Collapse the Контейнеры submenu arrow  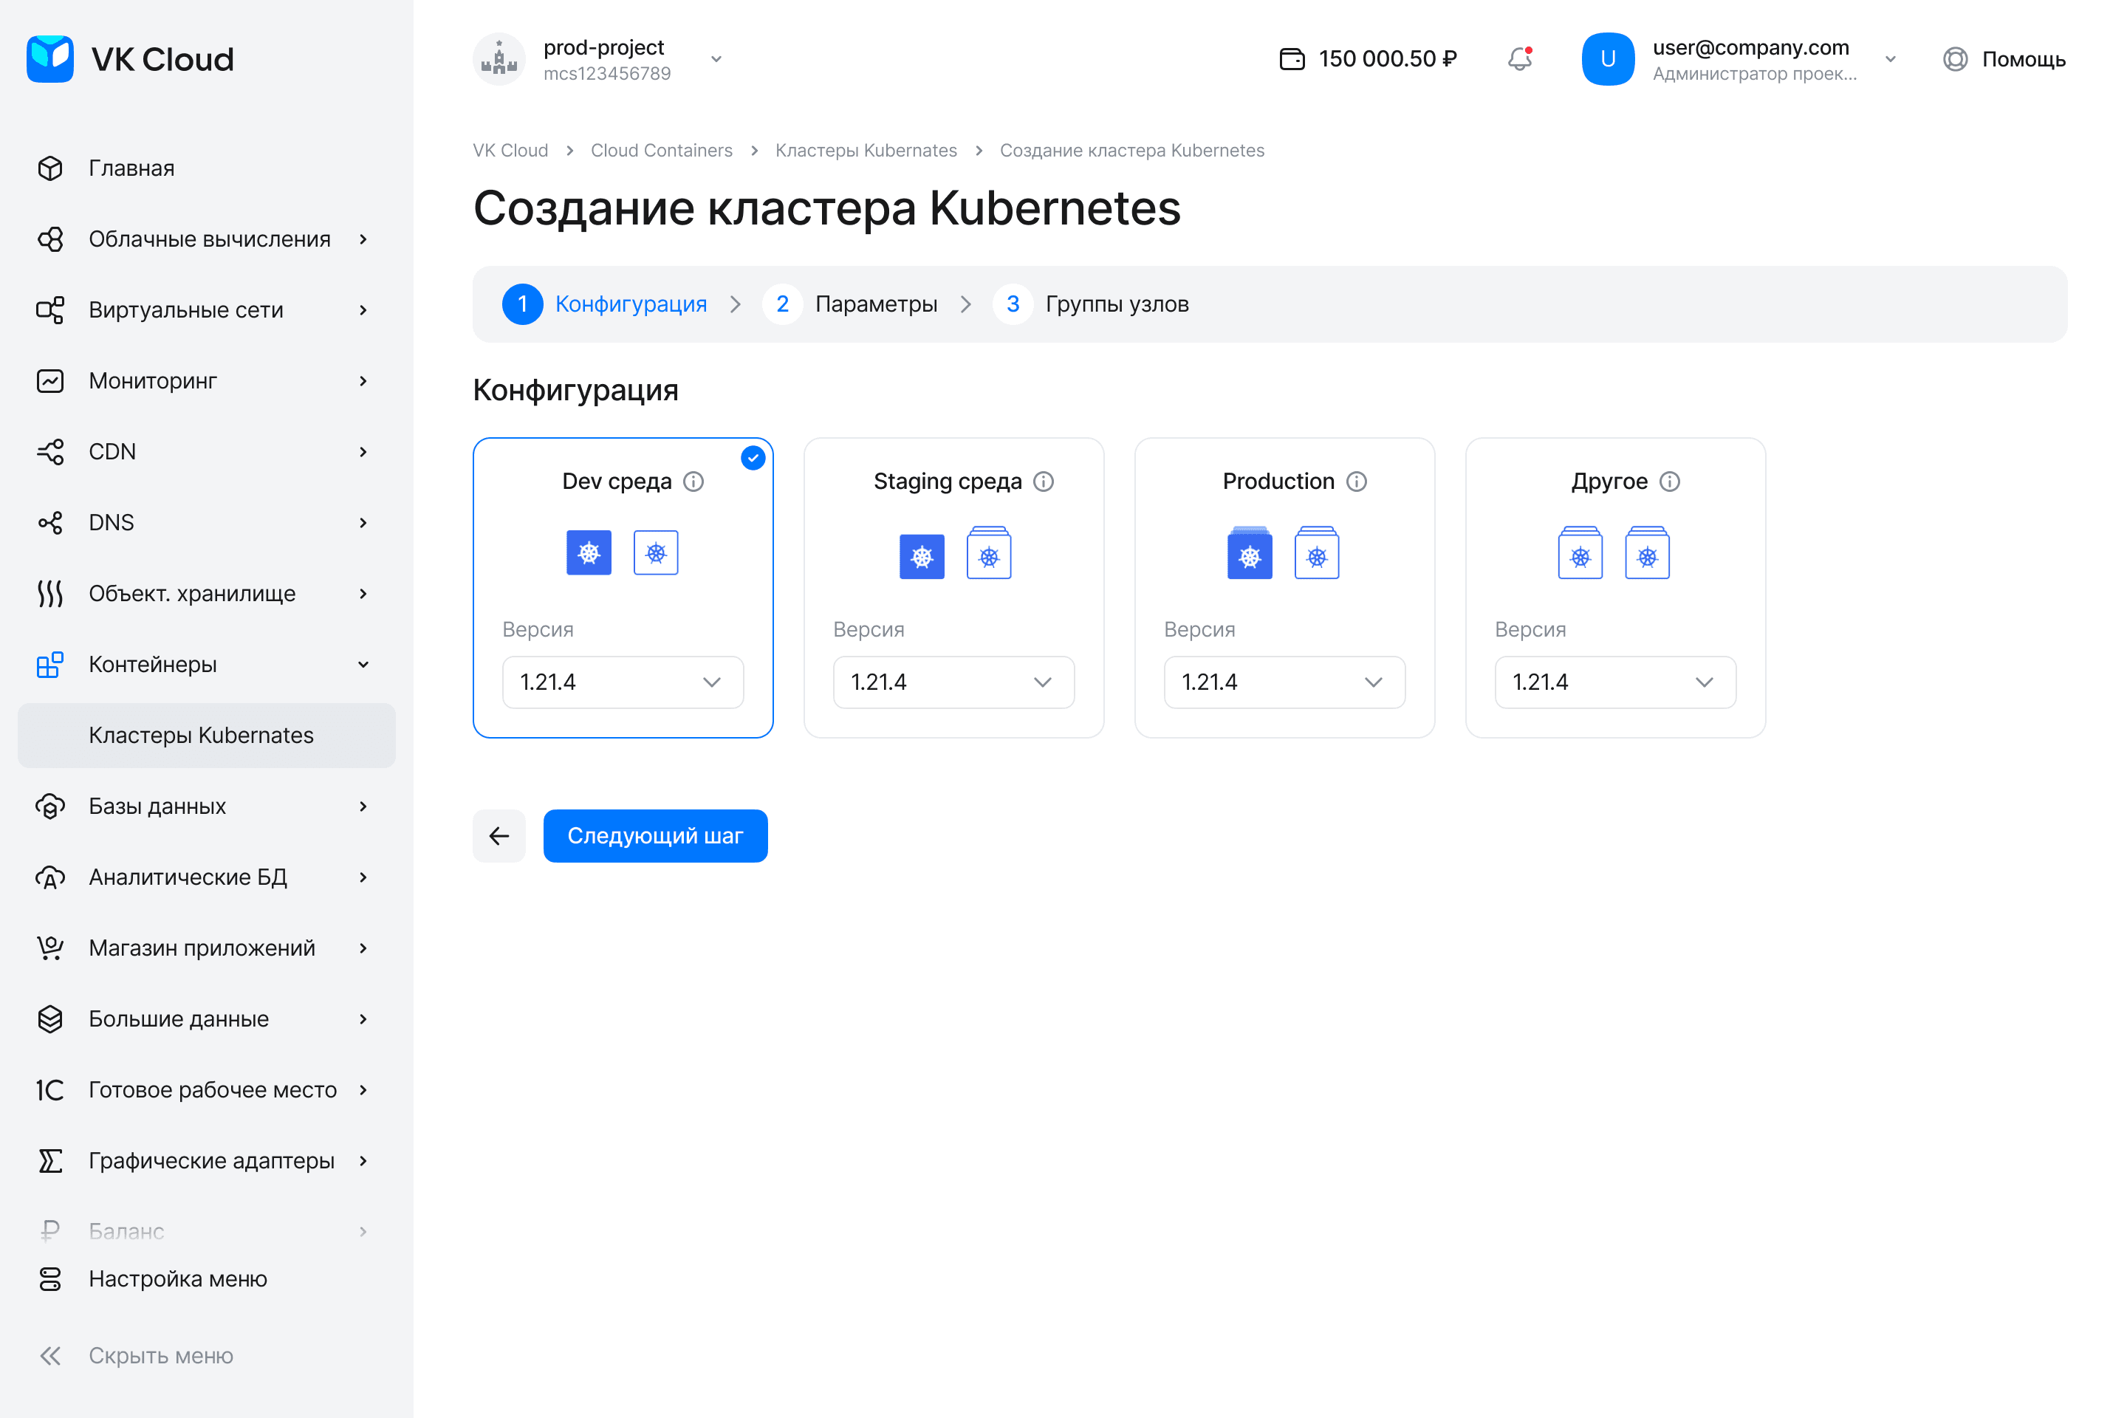pyautogui.click(x=363, y=665)
